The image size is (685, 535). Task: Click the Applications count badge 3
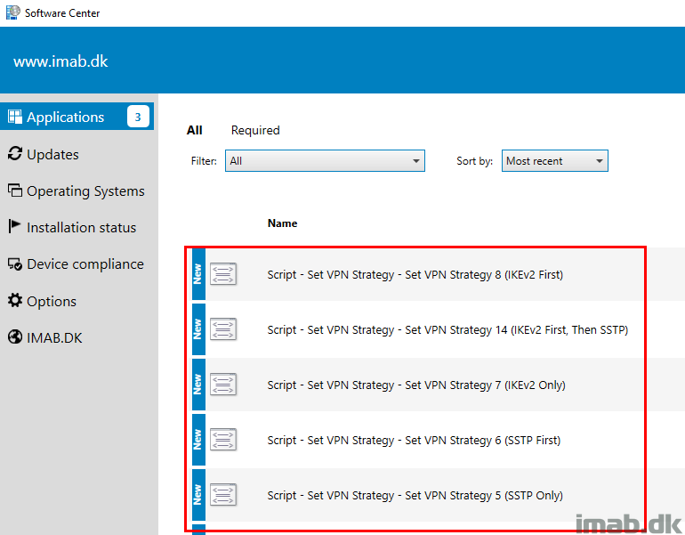point(138,117)
